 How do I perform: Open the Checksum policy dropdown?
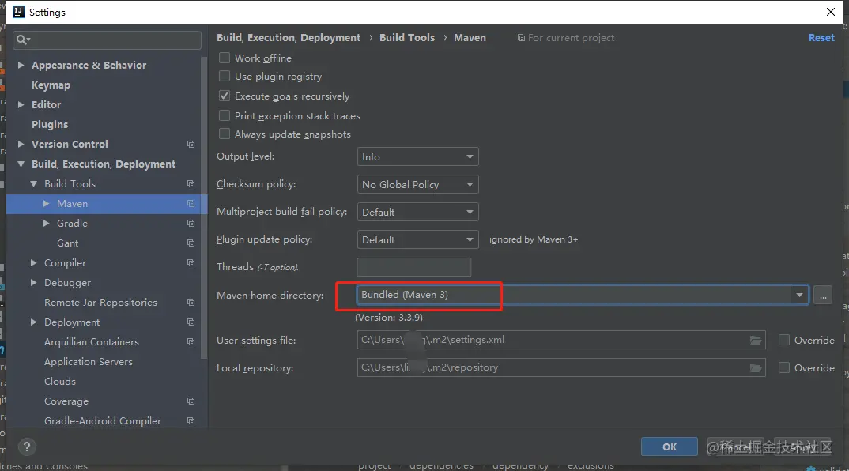point(417,185)
